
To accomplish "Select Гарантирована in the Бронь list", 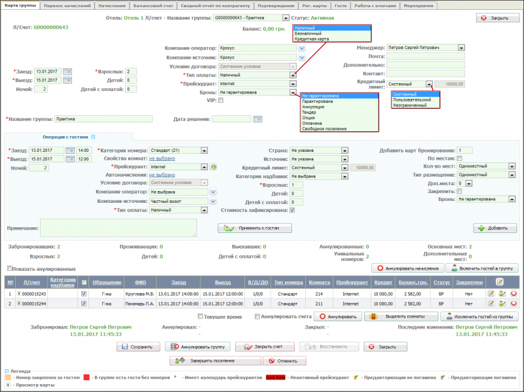I will 318,102.
